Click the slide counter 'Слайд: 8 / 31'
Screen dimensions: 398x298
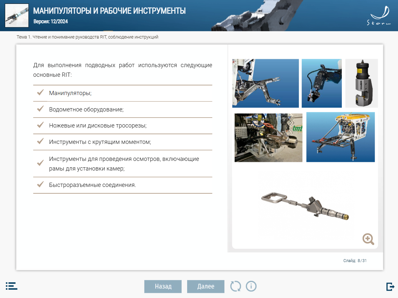point(355,260)
